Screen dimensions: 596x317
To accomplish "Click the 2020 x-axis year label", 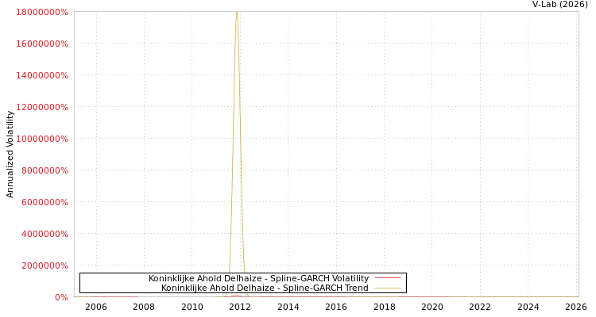I will pos(432,307).
